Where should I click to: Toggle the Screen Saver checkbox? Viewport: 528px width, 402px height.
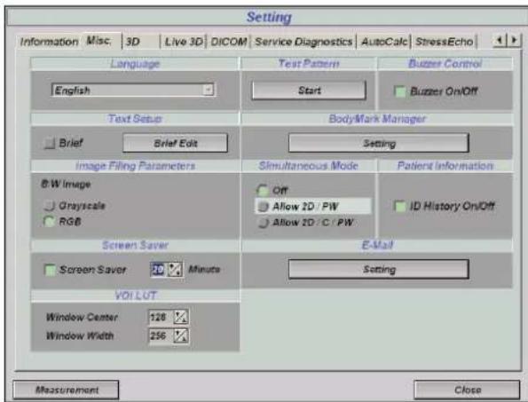point(51,270)
